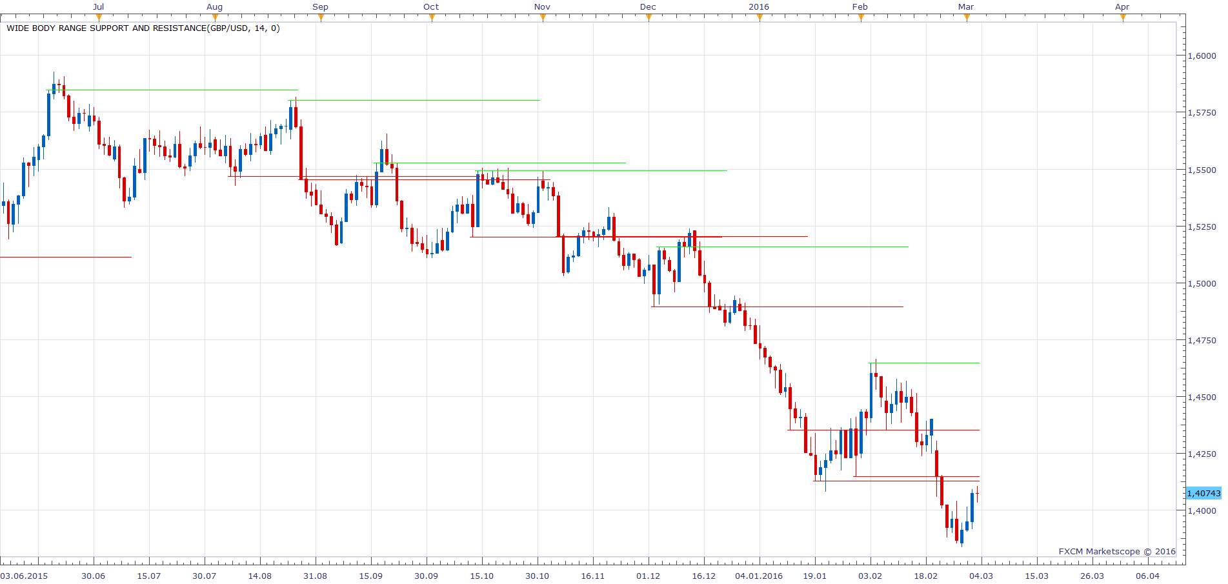Click the 15.03 date axis label
This screenshot has height=584, width=1228.
click(1037, 576)
